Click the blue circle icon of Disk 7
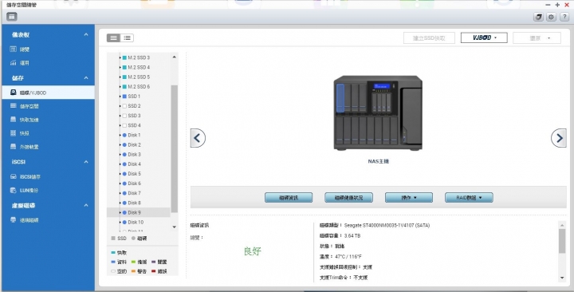 (x=124, y=193)
